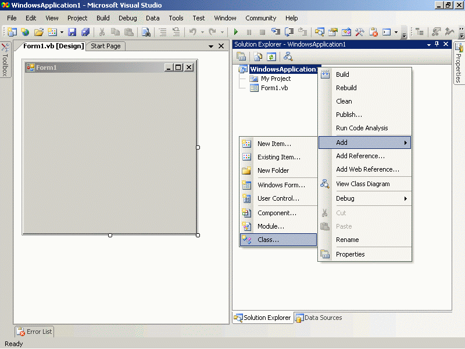Click the Refresh icon in Solution Explorer
This screenshot has height=349, width=465.
point(271,56)
